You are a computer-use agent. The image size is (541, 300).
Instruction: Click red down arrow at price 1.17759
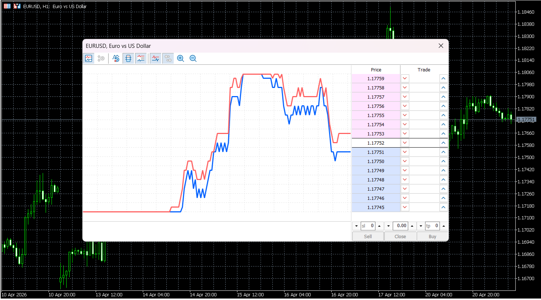tap(405, 78)
